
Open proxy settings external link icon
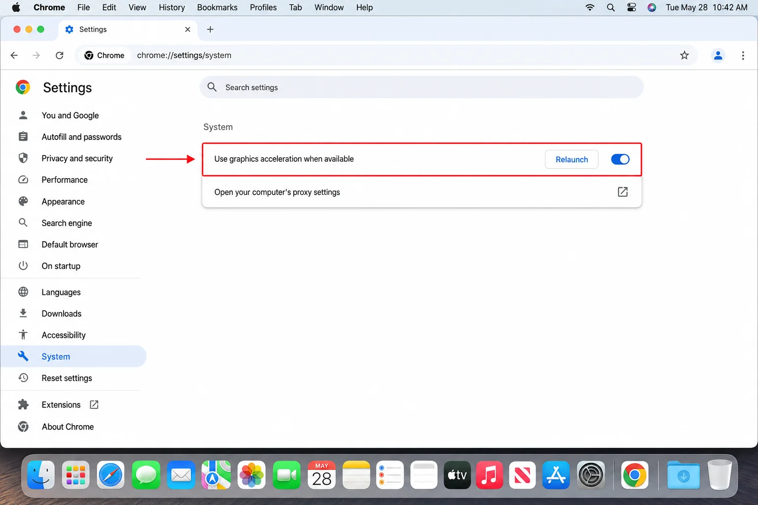pyautogui.click(x=623, y=192)
